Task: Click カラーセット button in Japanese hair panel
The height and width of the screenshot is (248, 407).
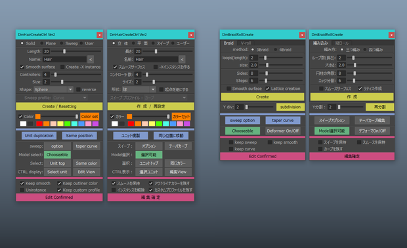Action: pos(181,117)
